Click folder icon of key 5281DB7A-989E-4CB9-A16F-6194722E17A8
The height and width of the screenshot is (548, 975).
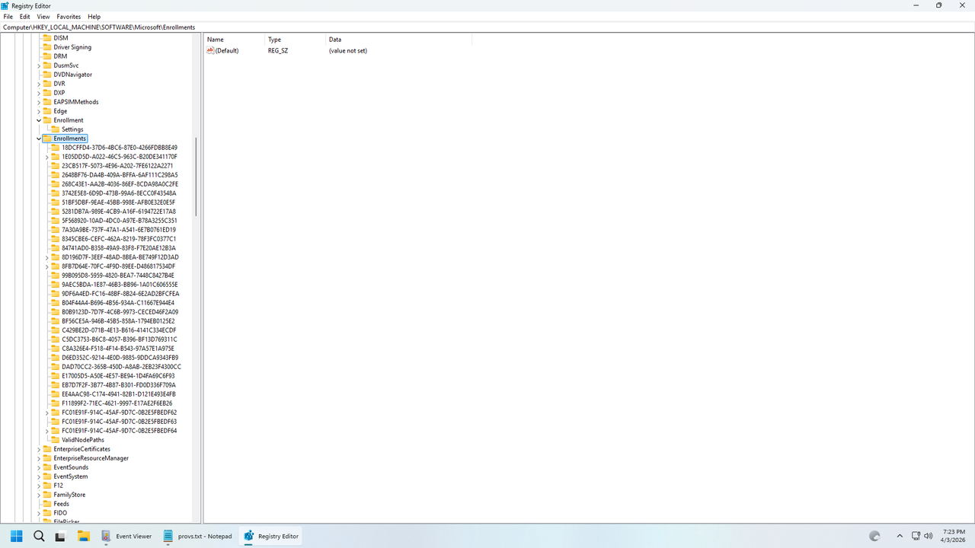55,212
